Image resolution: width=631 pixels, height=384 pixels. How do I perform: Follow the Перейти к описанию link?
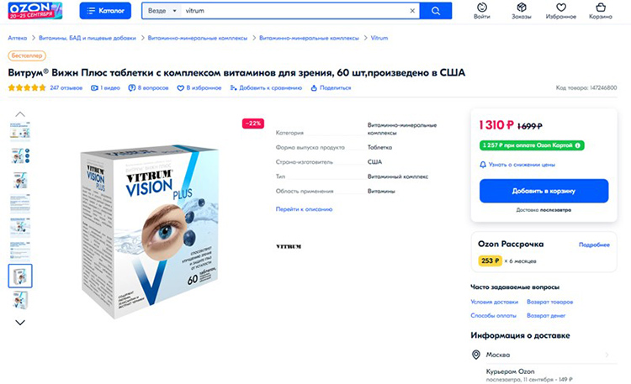pos(304,209)
